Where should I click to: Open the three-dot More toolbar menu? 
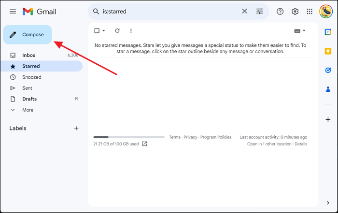[131, 30]
